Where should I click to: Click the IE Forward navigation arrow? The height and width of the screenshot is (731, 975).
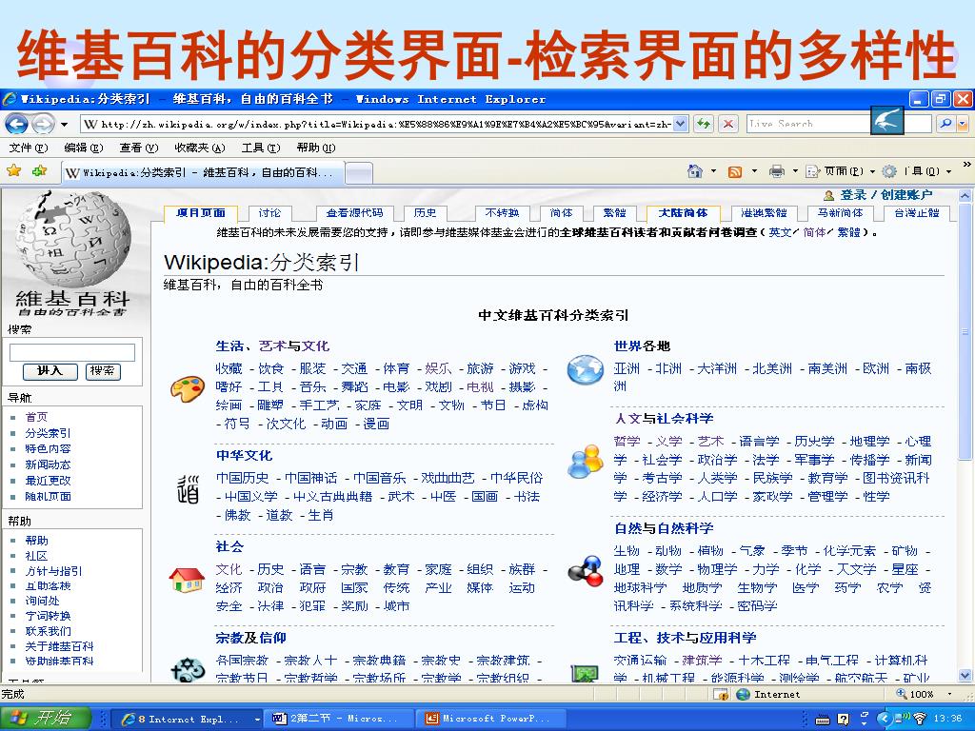click(42, 125)
